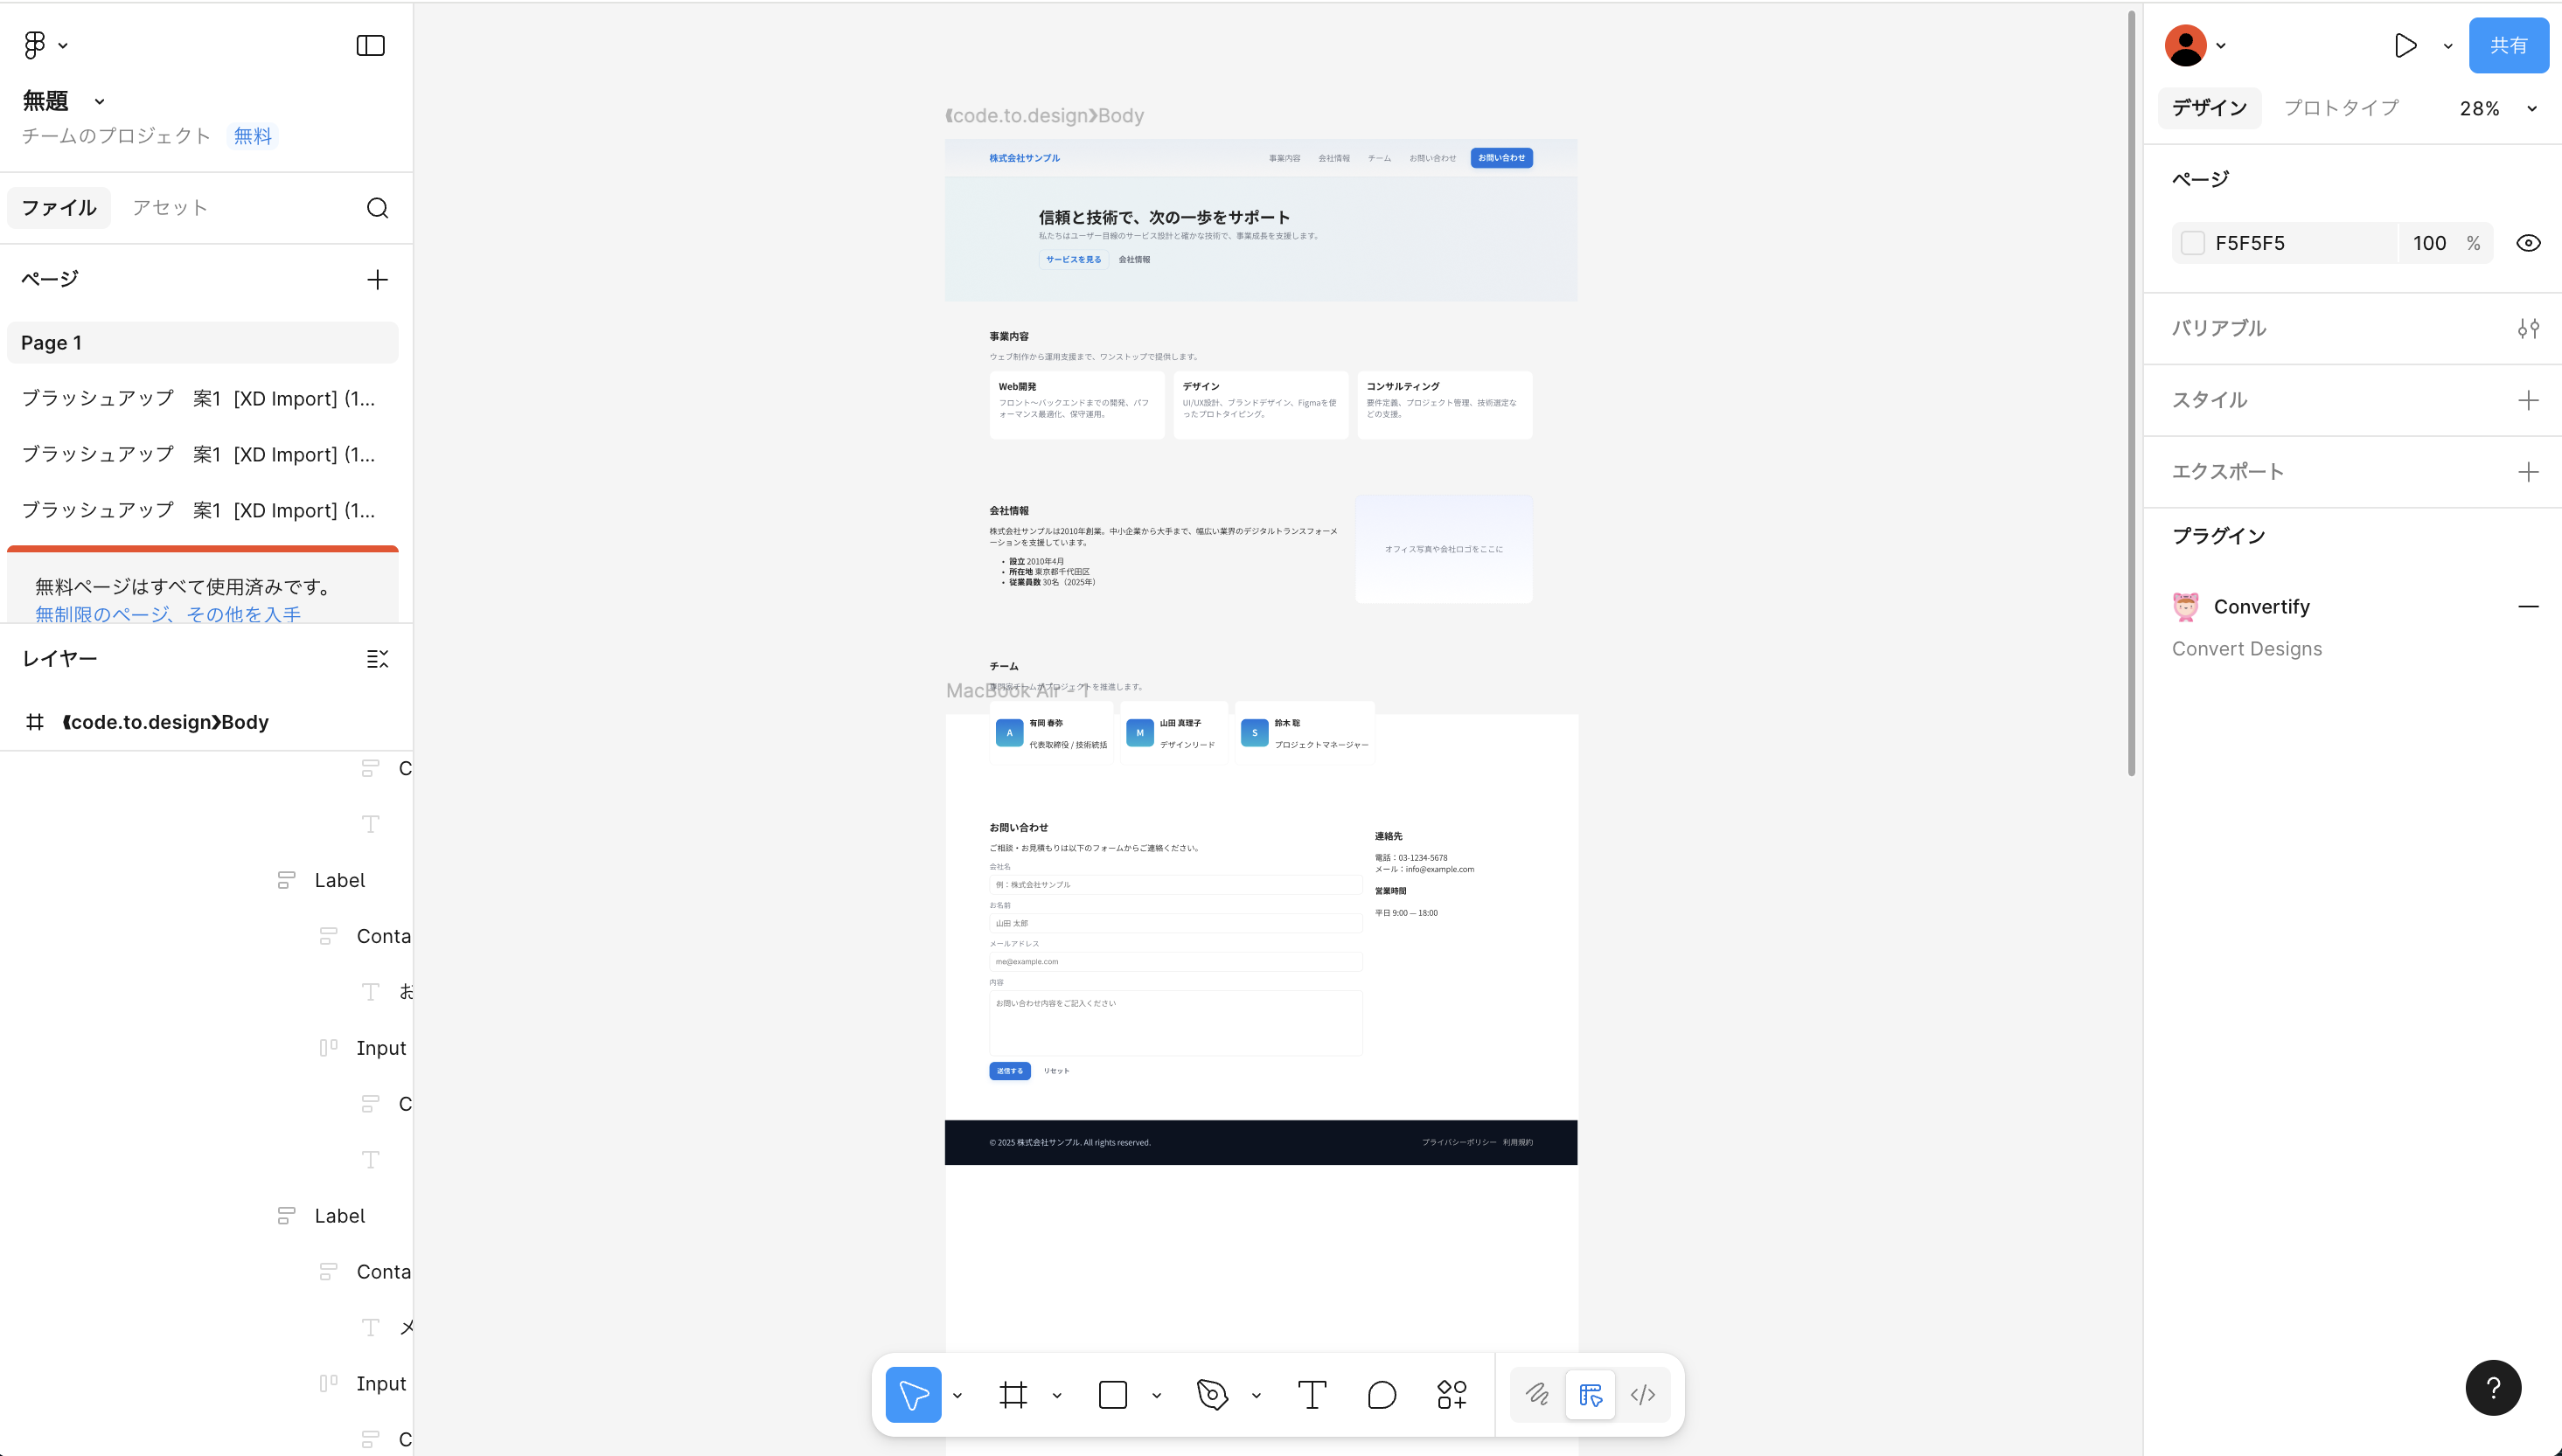The height and width of the screenshot is (1456, 2562).
Task: Select the Comment tool
Action: (x=1382, y=1395)
